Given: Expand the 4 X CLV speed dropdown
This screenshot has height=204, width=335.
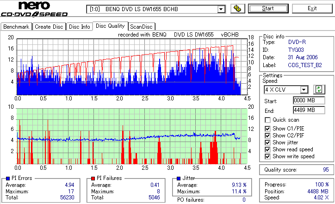Looking at the screenshot, I should (x=304, y=89).
